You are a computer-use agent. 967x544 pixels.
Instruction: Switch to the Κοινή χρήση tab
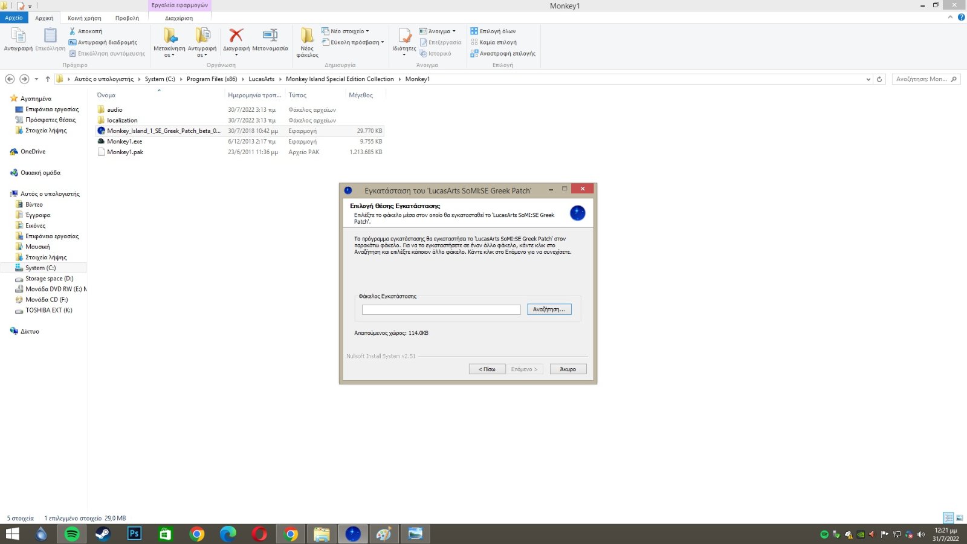click(x=85, y=18)
